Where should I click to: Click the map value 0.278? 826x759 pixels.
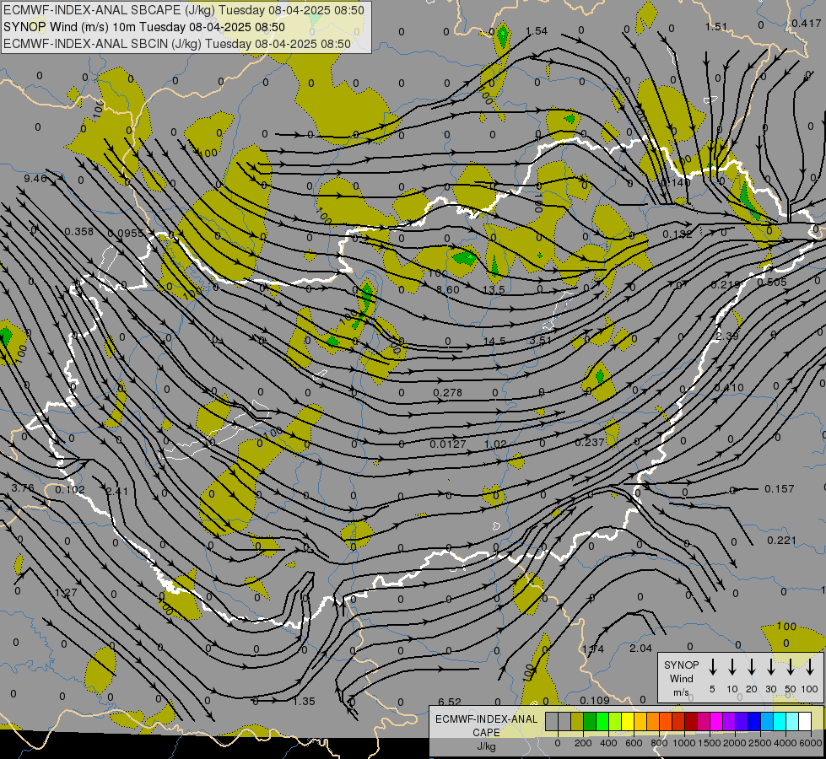pyautogui.click(x=447, y=392)
